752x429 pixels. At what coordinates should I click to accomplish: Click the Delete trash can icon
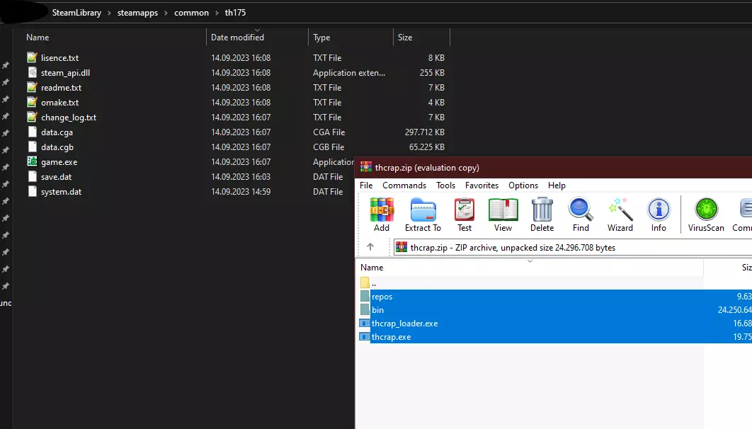click(x=542, y=214)
